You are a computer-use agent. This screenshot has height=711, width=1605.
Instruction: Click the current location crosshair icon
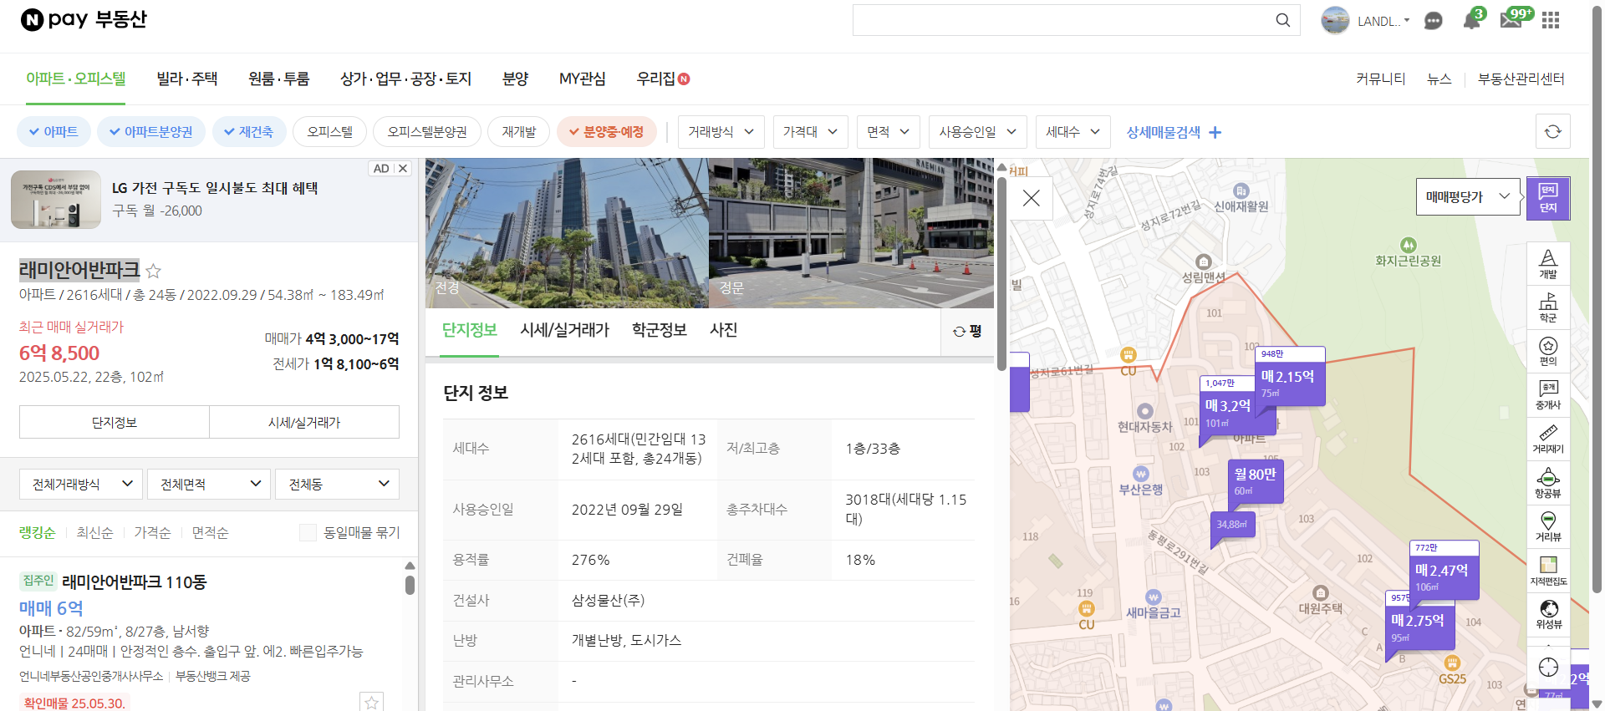click(1548, 667)
